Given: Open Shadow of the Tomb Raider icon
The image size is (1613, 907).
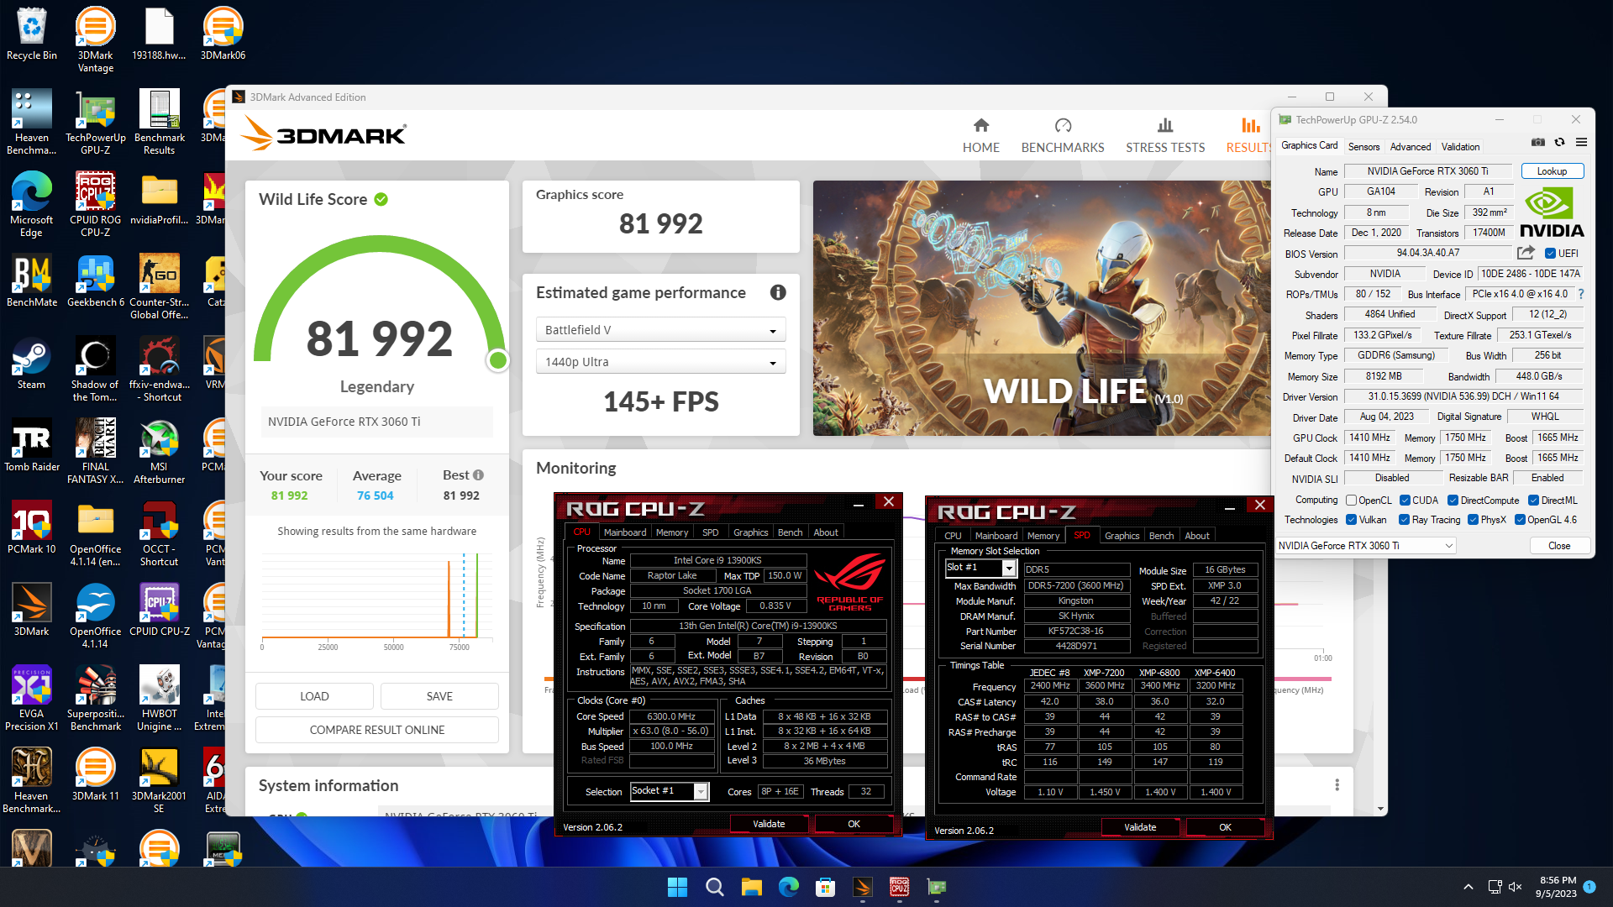Looking at the screenshot, I should (96, 370).
